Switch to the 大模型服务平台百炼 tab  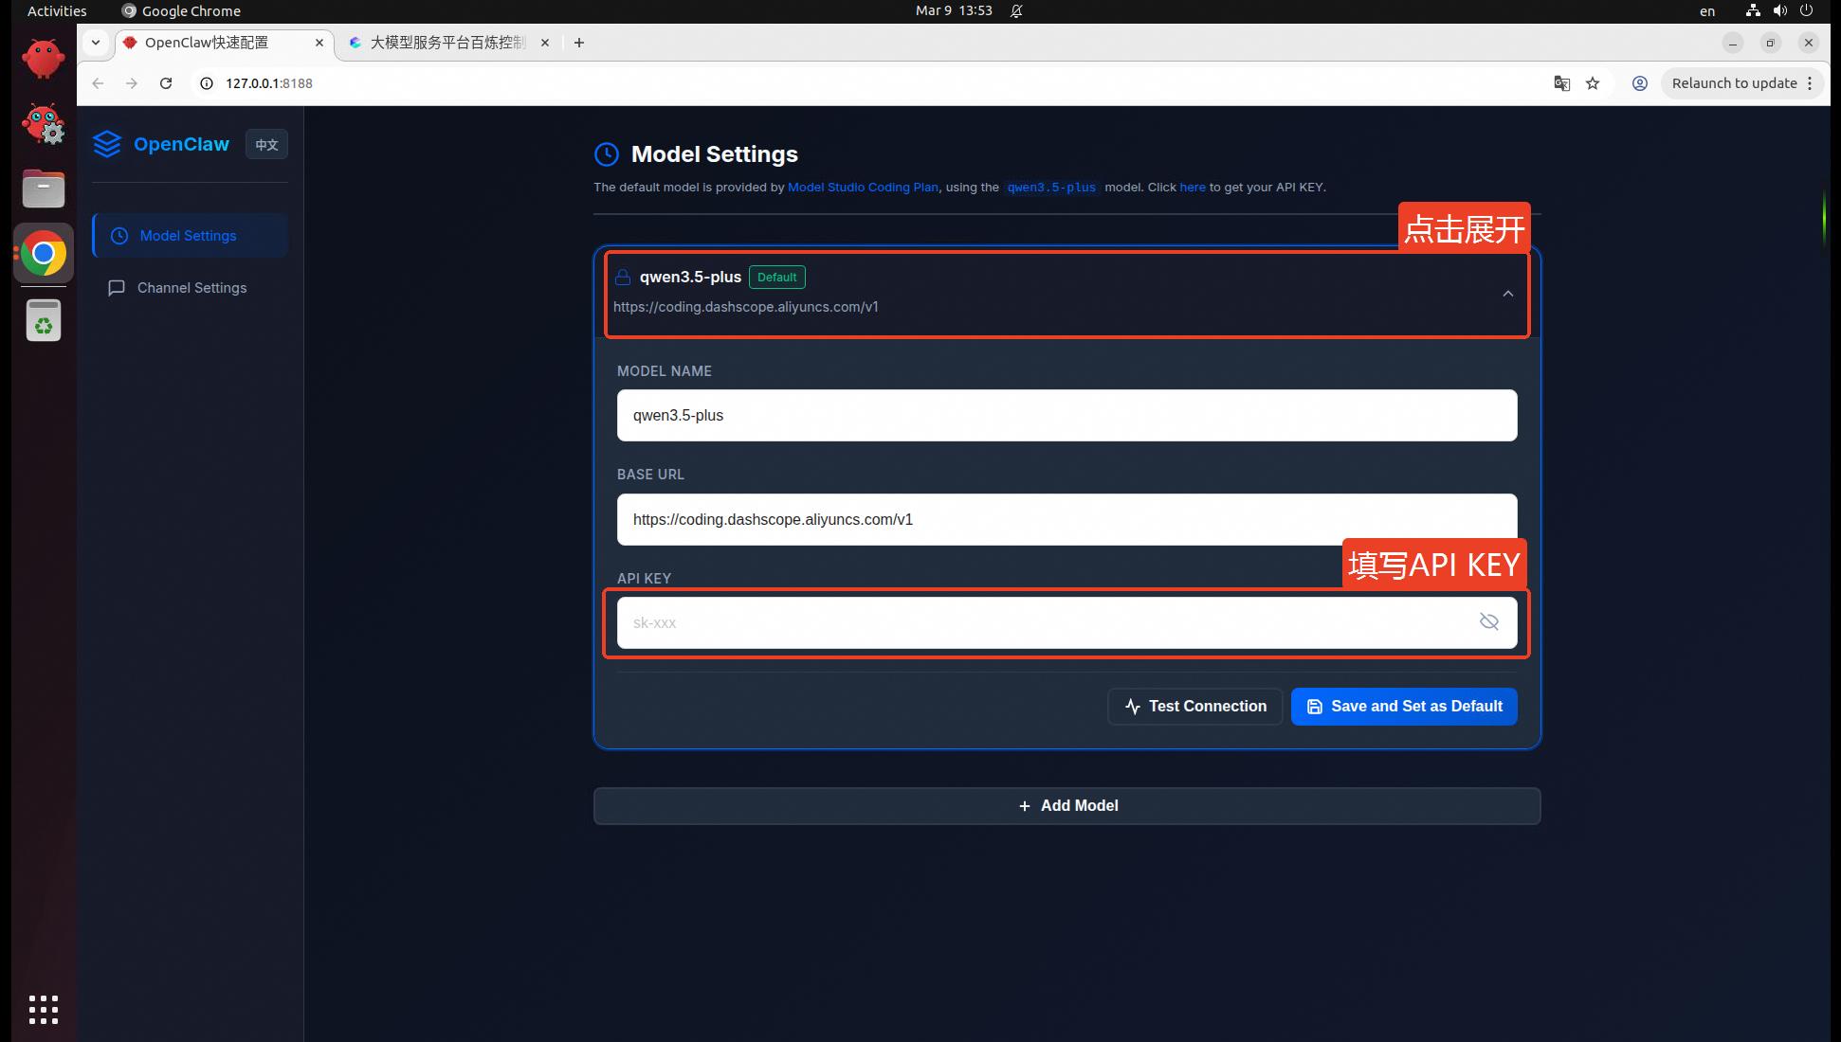point(446,43)
